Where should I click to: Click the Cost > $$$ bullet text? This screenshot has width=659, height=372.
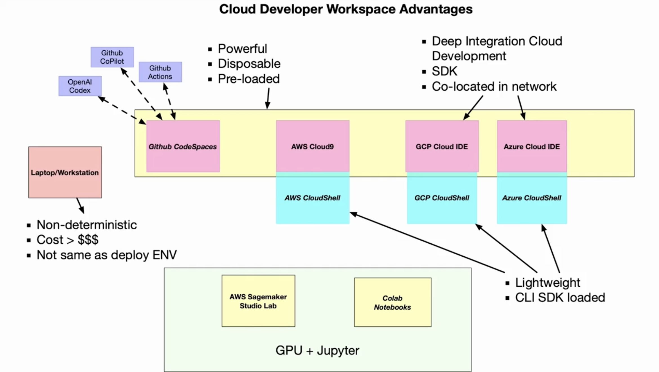click(x=68, y=240)
